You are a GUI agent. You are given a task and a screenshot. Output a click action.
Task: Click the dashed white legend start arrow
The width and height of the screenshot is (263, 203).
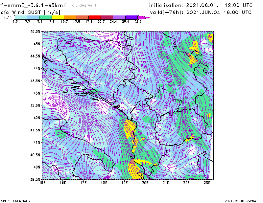click(9, 17)
